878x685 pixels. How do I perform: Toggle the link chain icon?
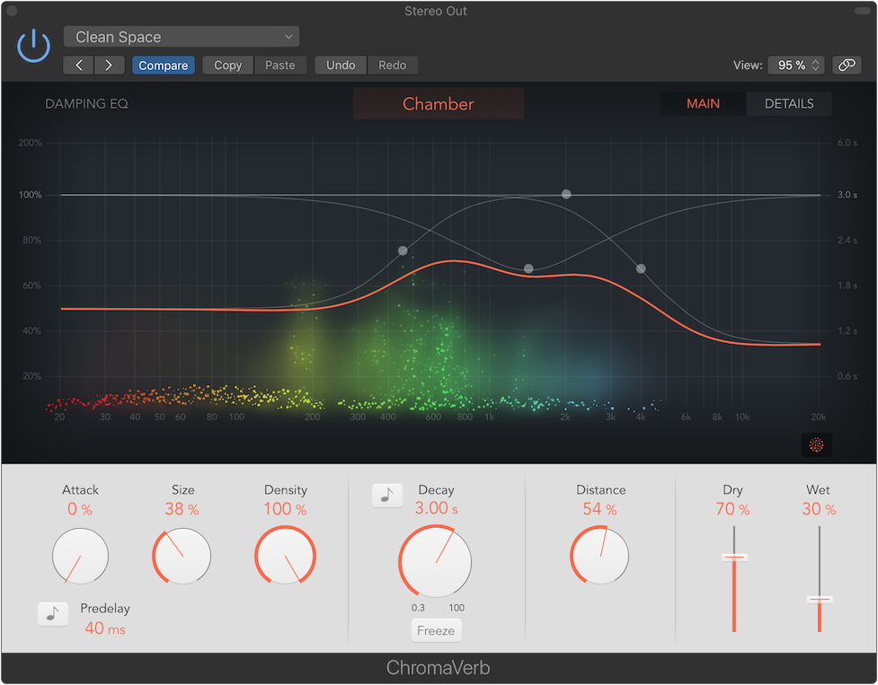[847, 66]
